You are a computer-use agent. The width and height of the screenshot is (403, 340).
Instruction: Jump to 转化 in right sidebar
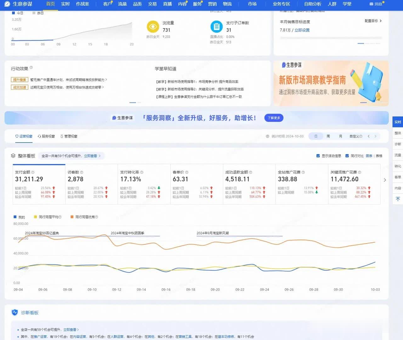tap(398, 166)
